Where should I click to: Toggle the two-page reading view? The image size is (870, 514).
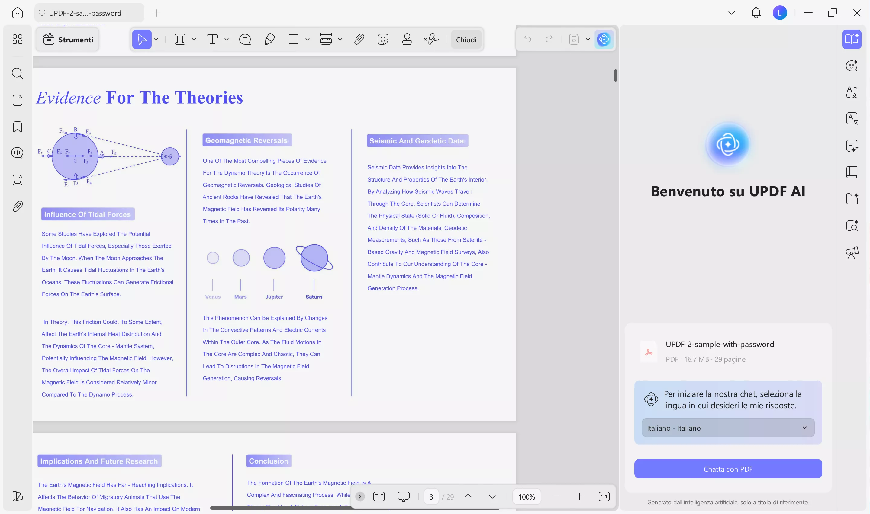pyautogui.click(x=379, y=496)
